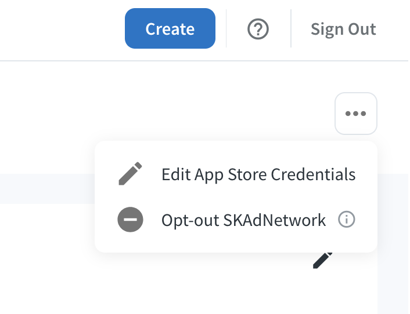The width and height of the screenshot is (410, 314).
Task: Click the pencil icon beside Edit App Store Credentials
Action: pos(130,174)
